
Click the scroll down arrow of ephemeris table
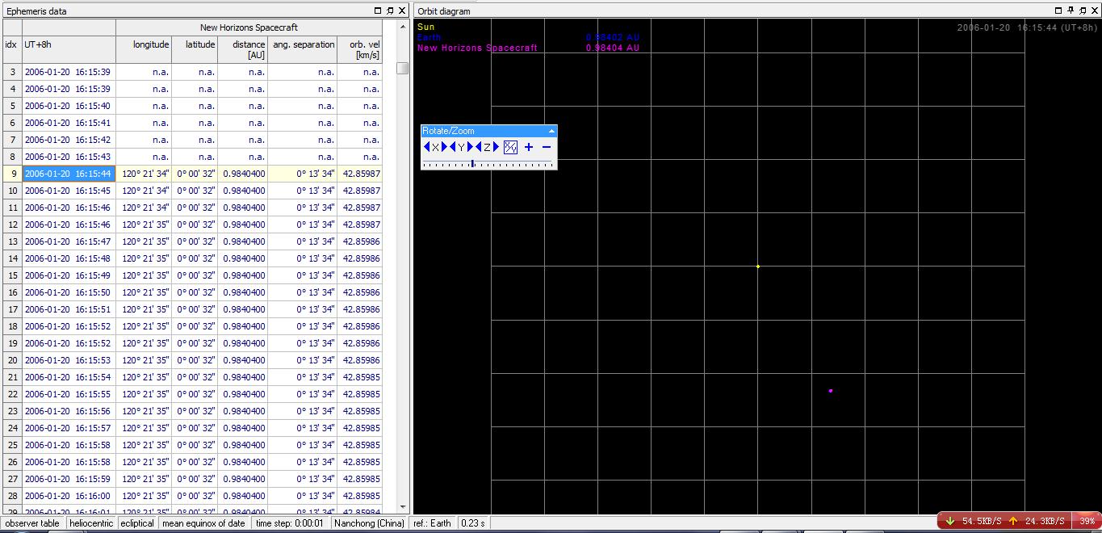(402, 507)
